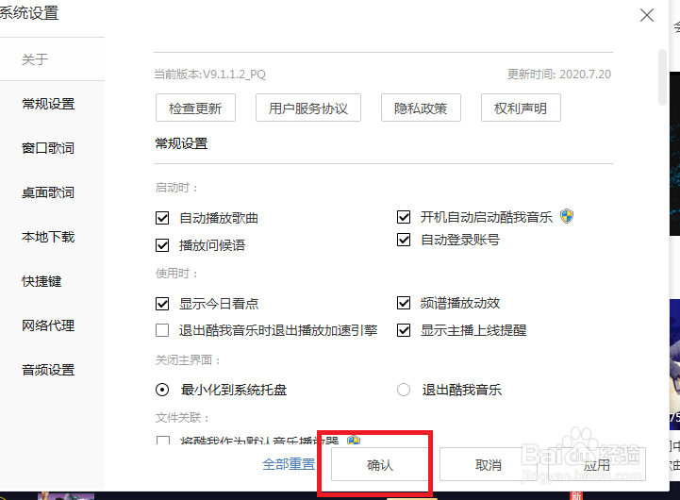Click the 全部重置 link
The height and width of the screenshot is (500, 680).
tap(289, 464)
